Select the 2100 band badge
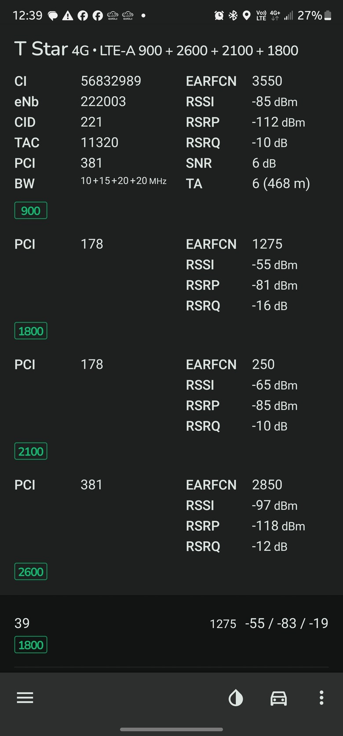This screenshot has height=736, width=343. pos(31,451)
